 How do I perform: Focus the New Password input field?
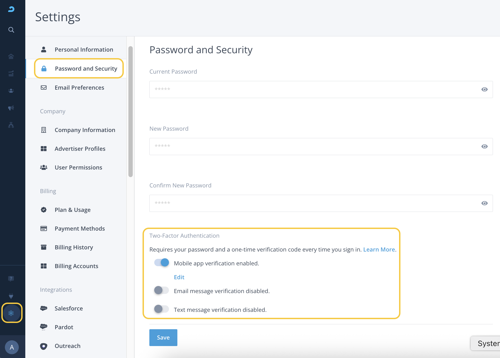coord(313,146)
